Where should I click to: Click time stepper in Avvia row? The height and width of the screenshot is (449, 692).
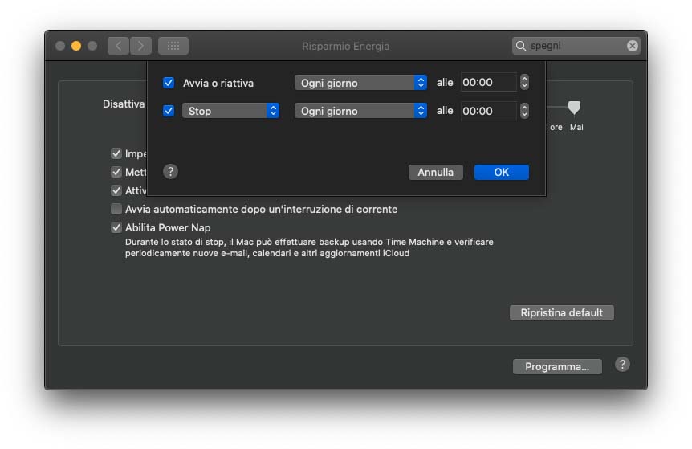pos(524,82)
